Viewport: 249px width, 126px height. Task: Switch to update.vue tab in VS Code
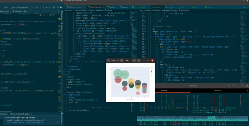[x=75, y=7]
